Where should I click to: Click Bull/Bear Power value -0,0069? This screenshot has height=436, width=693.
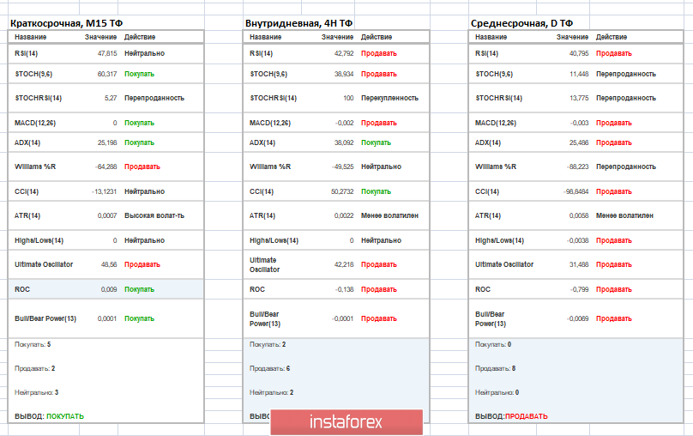click(578, 318)
